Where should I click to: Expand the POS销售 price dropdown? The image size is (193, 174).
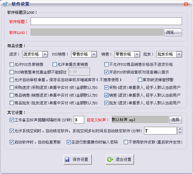(94, 54)
